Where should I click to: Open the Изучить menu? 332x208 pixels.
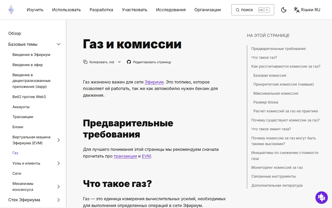tap(35, 10)
